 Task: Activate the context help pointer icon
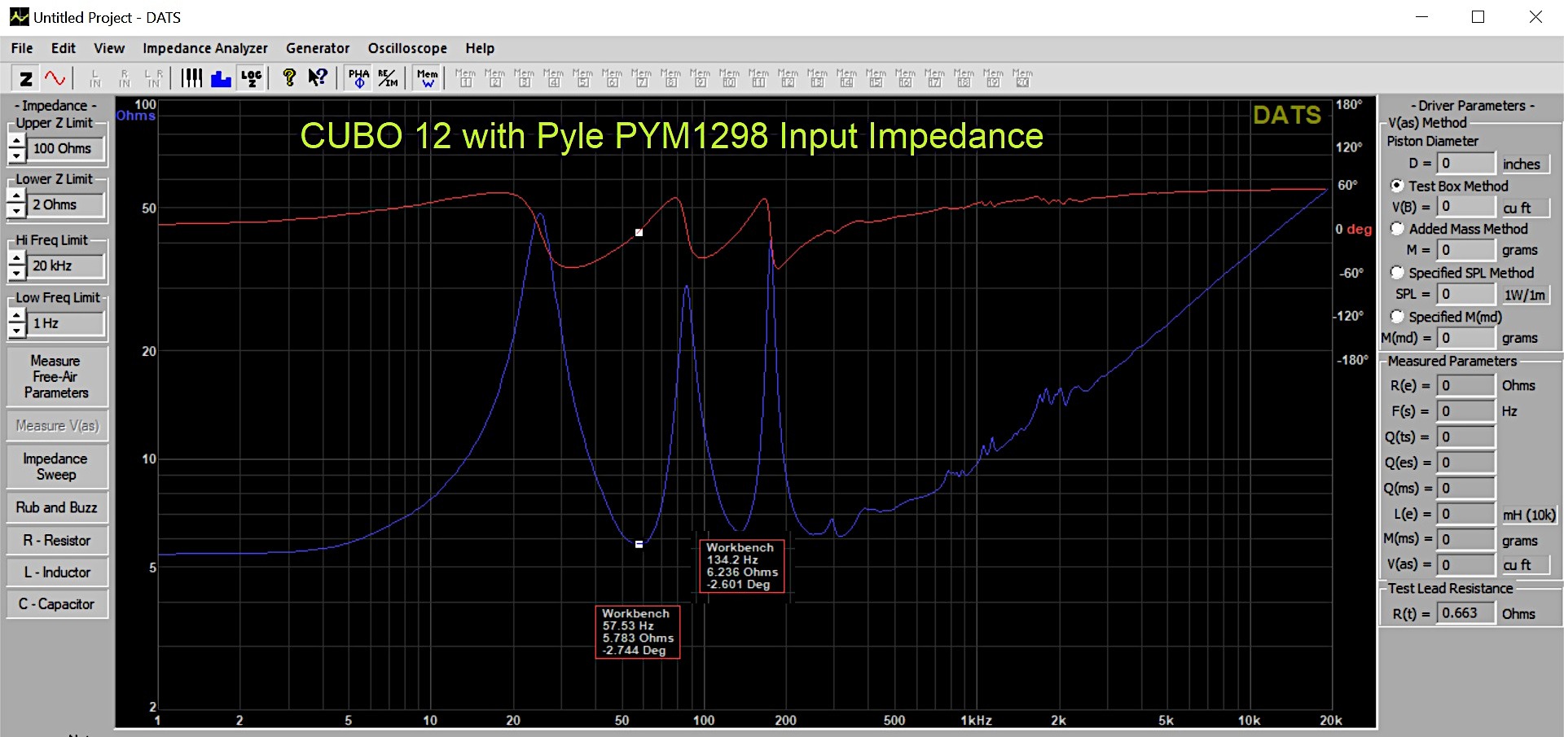pyautogui.click(x=318, y=78)
